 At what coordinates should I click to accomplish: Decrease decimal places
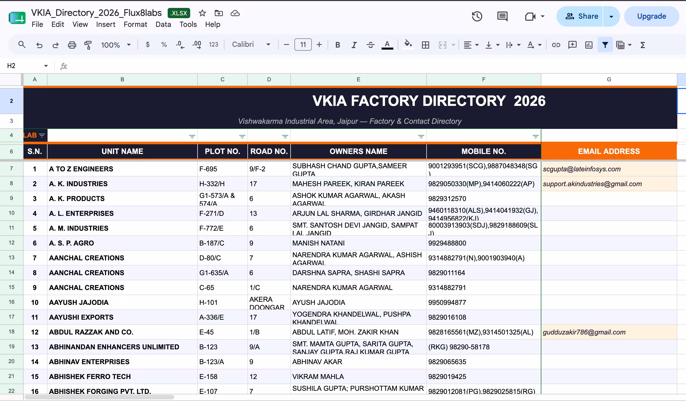[x=180, y=45]
